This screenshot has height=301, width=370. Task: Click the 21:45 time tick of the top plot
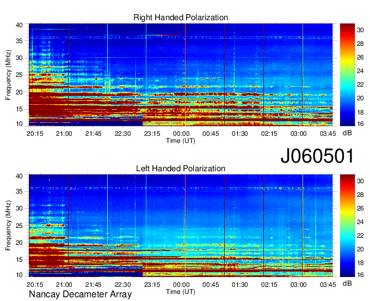point(94,134)
